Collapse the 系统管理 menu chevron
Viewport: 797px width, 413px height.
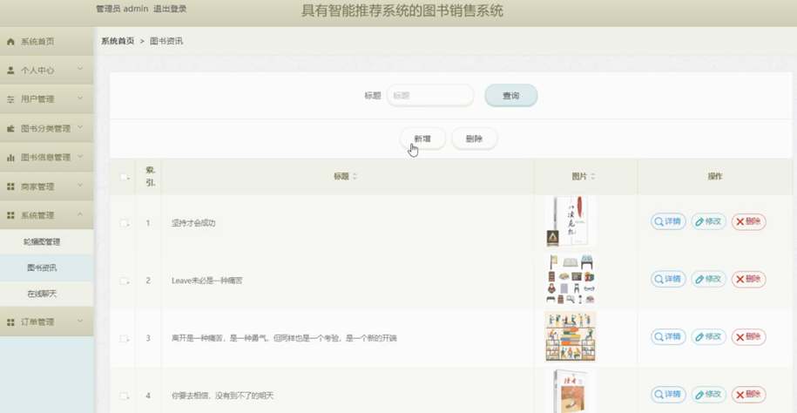80,214
